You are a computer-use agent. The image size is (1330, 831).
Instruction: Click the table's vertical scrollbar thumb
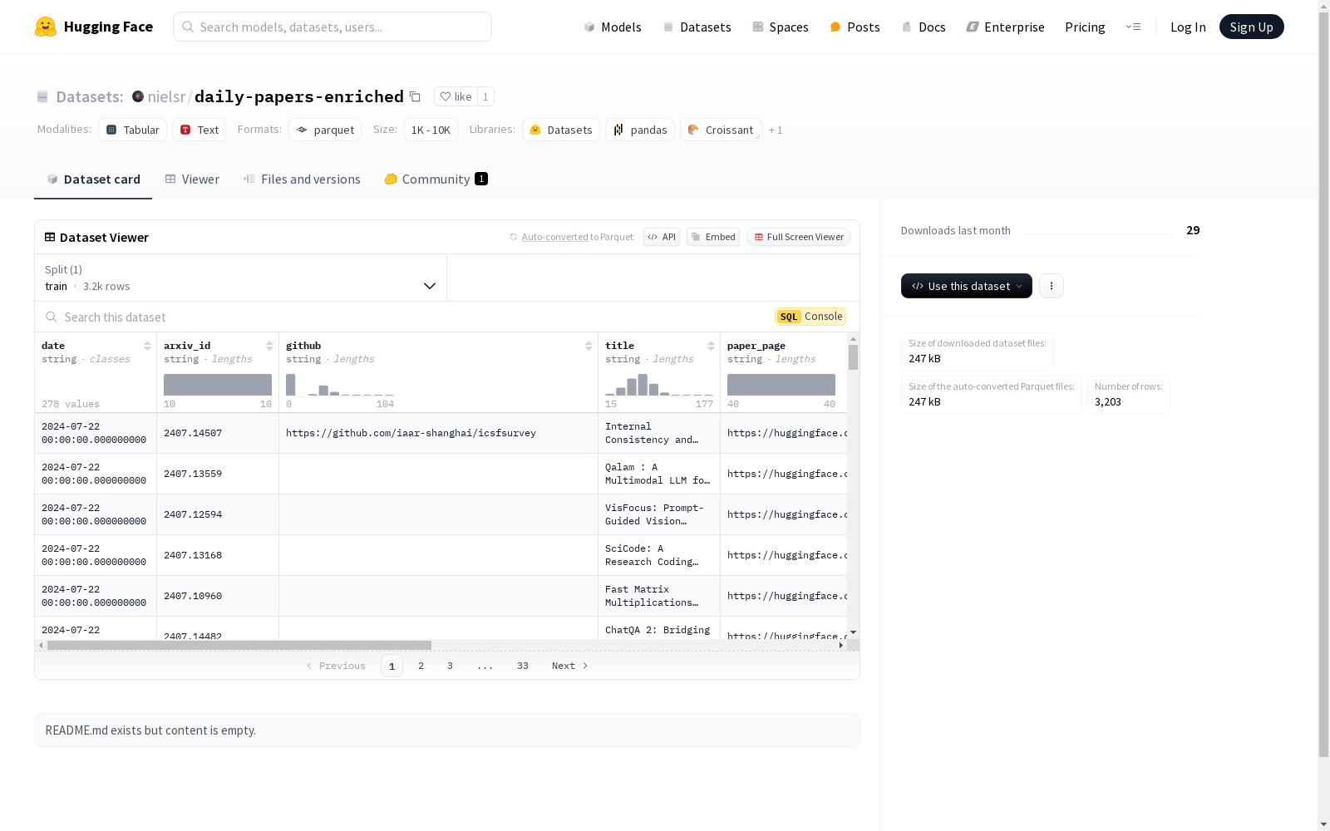pos(853,357)
